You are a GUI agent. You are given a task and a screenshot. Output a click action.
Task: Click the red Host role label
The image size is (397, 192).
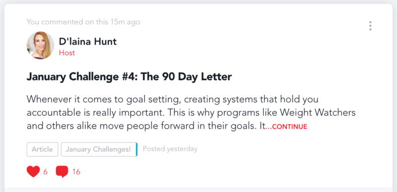coord(67,53)
